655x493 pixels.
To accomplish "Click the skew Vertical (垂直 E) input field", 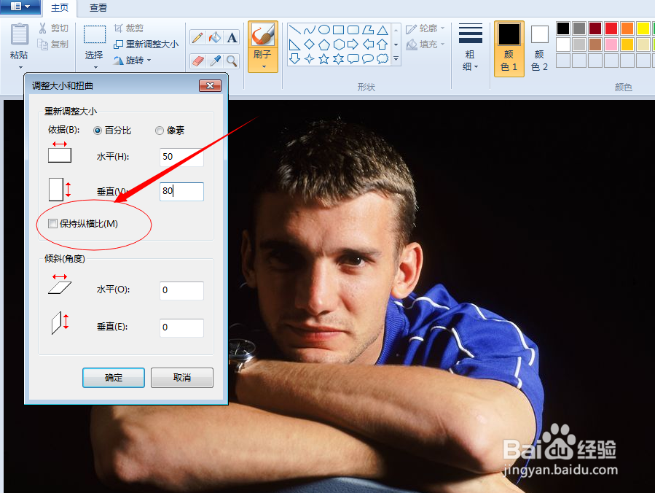I will coord(181,327).
